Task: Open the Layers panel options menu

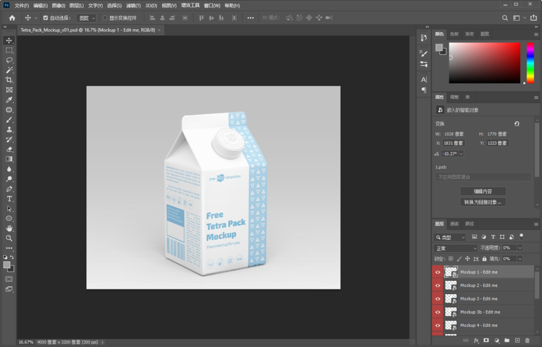Action: (x=536, y=224)
